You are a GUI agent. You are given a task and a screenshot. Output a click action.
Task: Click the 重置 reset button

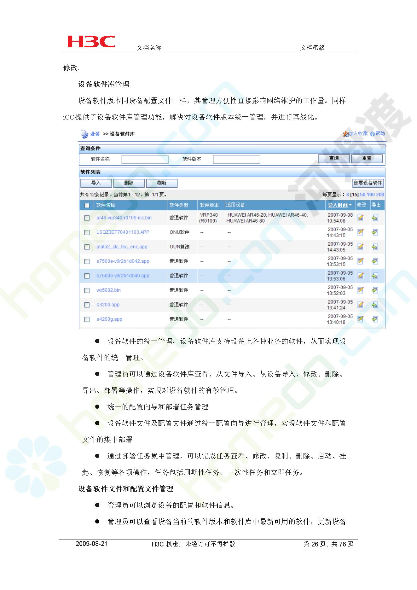(367, 158)
